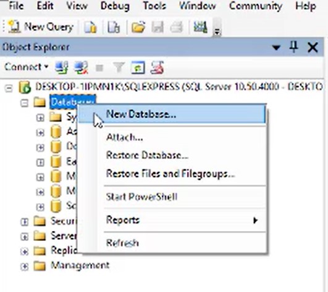Screen dimensions: 328x292
Task: Choose Restore Database menu entry
Action: [x=147, y=155]
